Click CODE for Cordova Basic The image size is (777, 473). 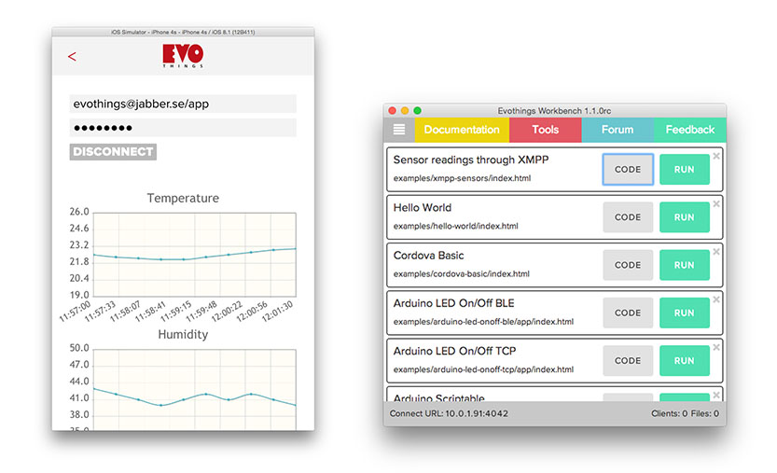tap(628, 265)
